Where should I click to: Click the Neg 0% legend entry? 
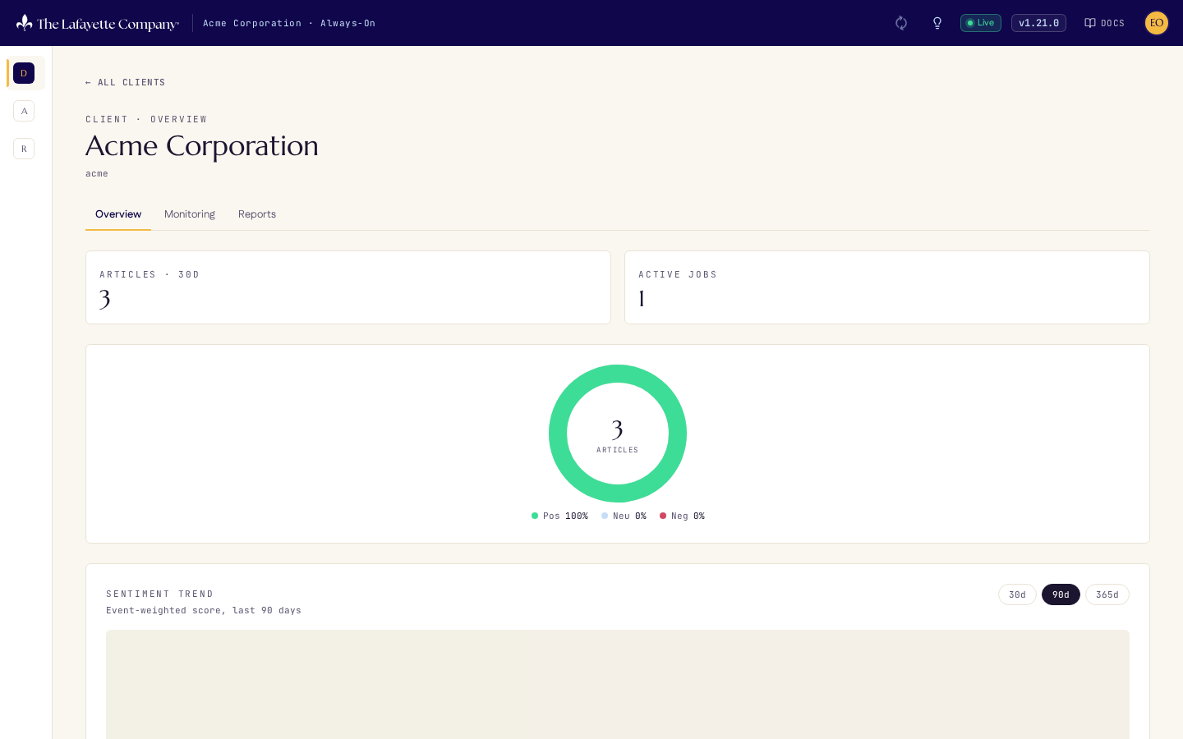[682, 516]
